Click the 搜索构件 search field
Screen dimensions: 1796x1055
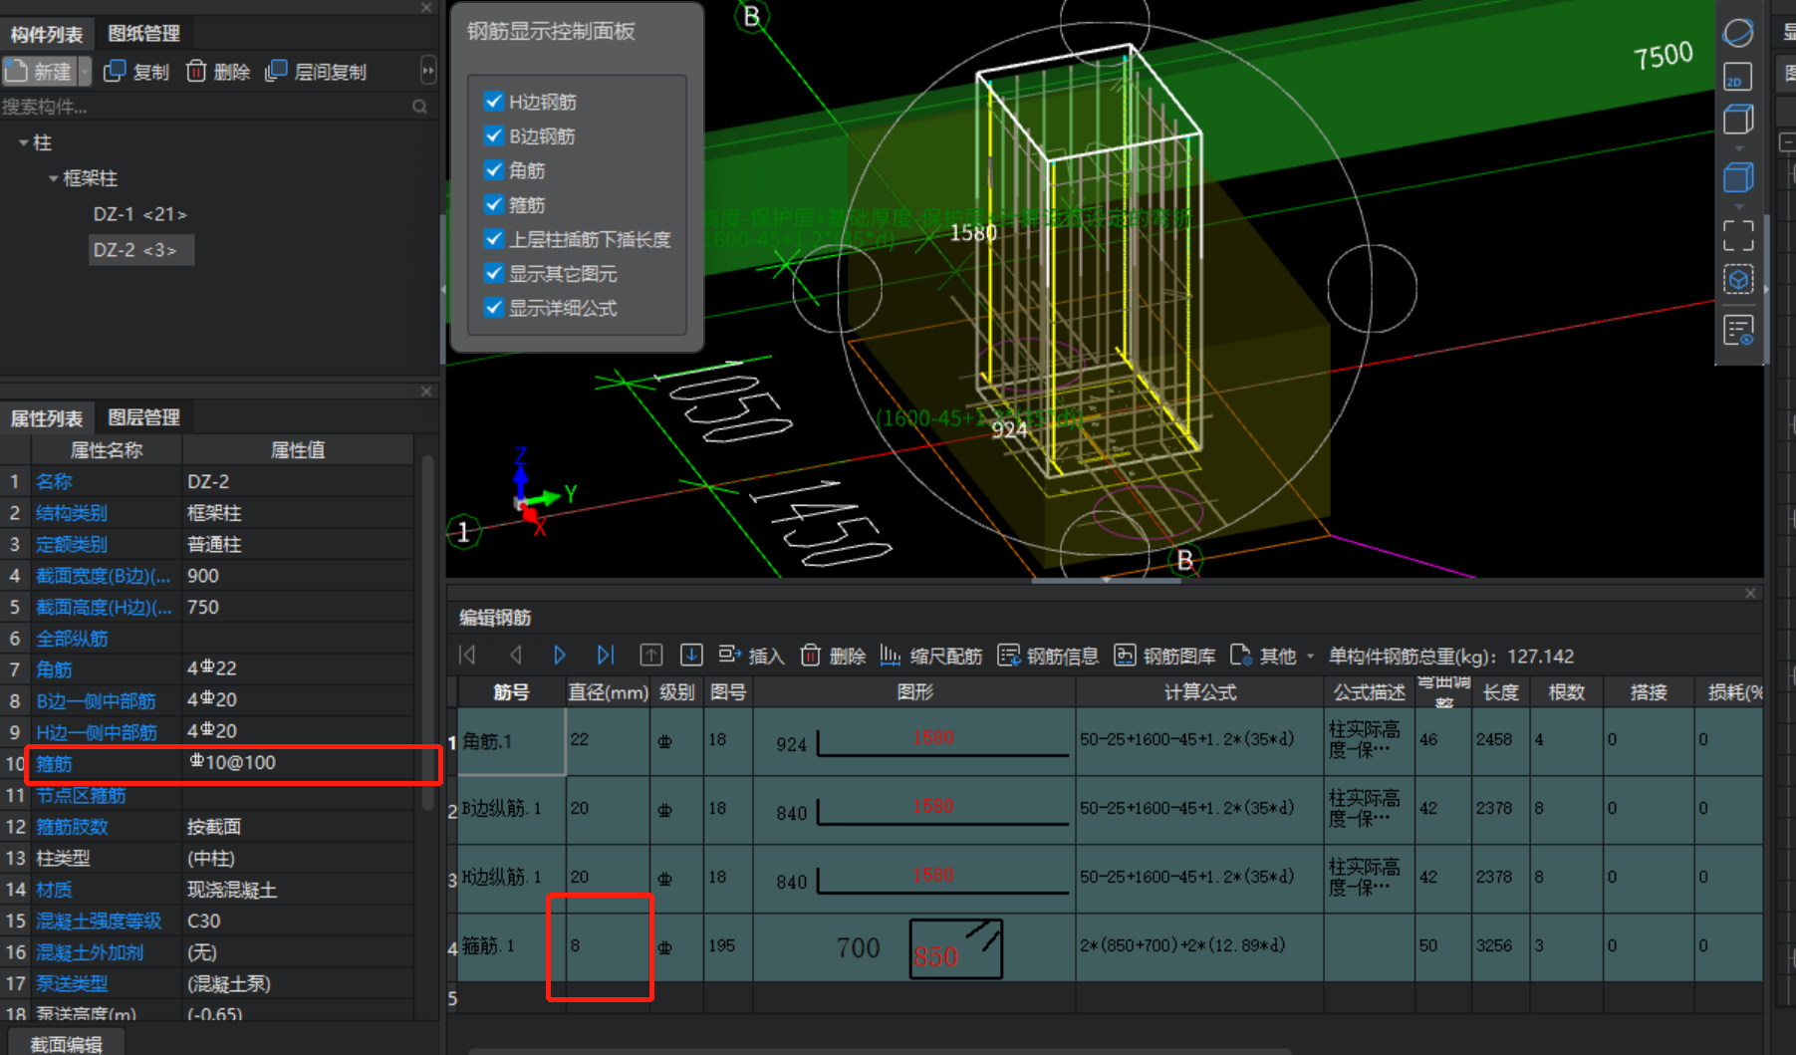(204, 107)
